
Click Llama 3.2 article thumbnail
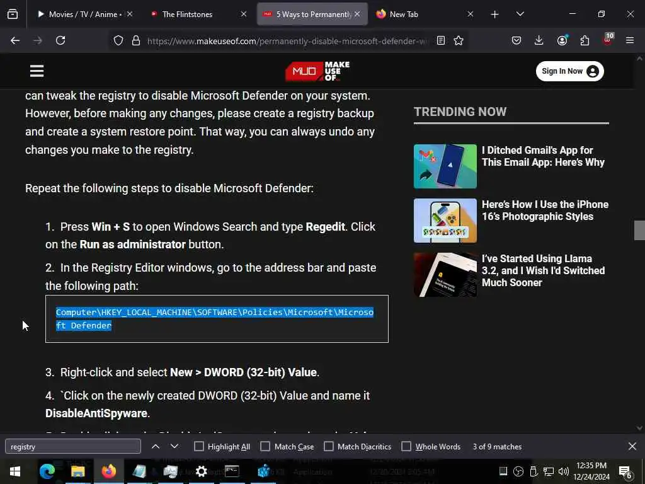point(445,275)
